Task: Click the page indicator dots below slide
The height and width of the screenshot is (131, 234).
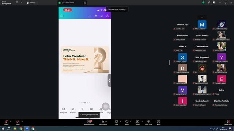Action: click(84, 103)
